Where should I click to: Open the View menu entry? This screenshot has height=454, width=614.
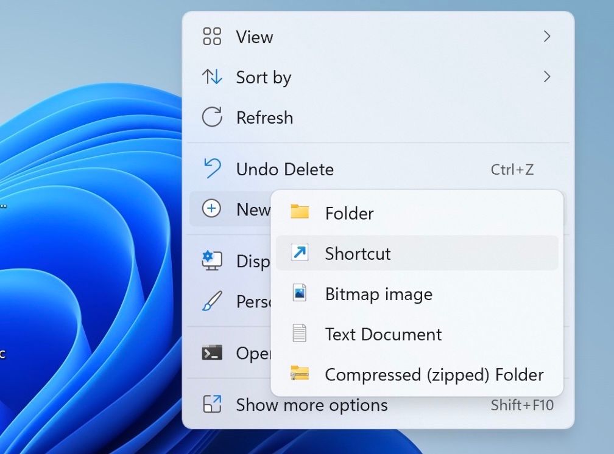tap(378, 37)
